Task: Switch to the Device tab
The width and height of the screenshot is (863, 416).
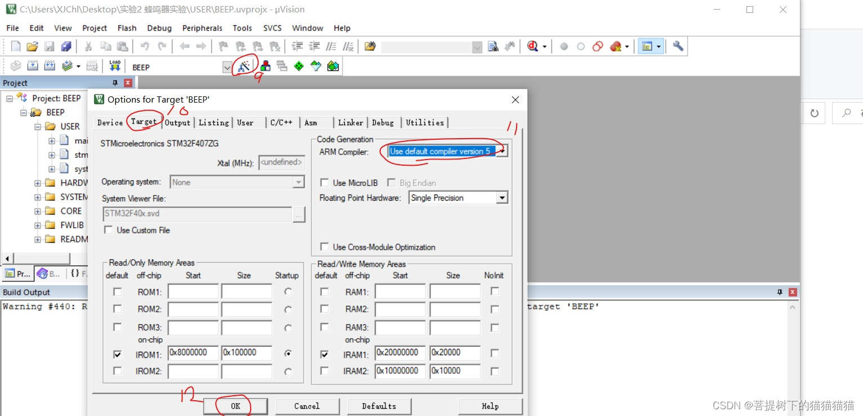Action: 110,122
